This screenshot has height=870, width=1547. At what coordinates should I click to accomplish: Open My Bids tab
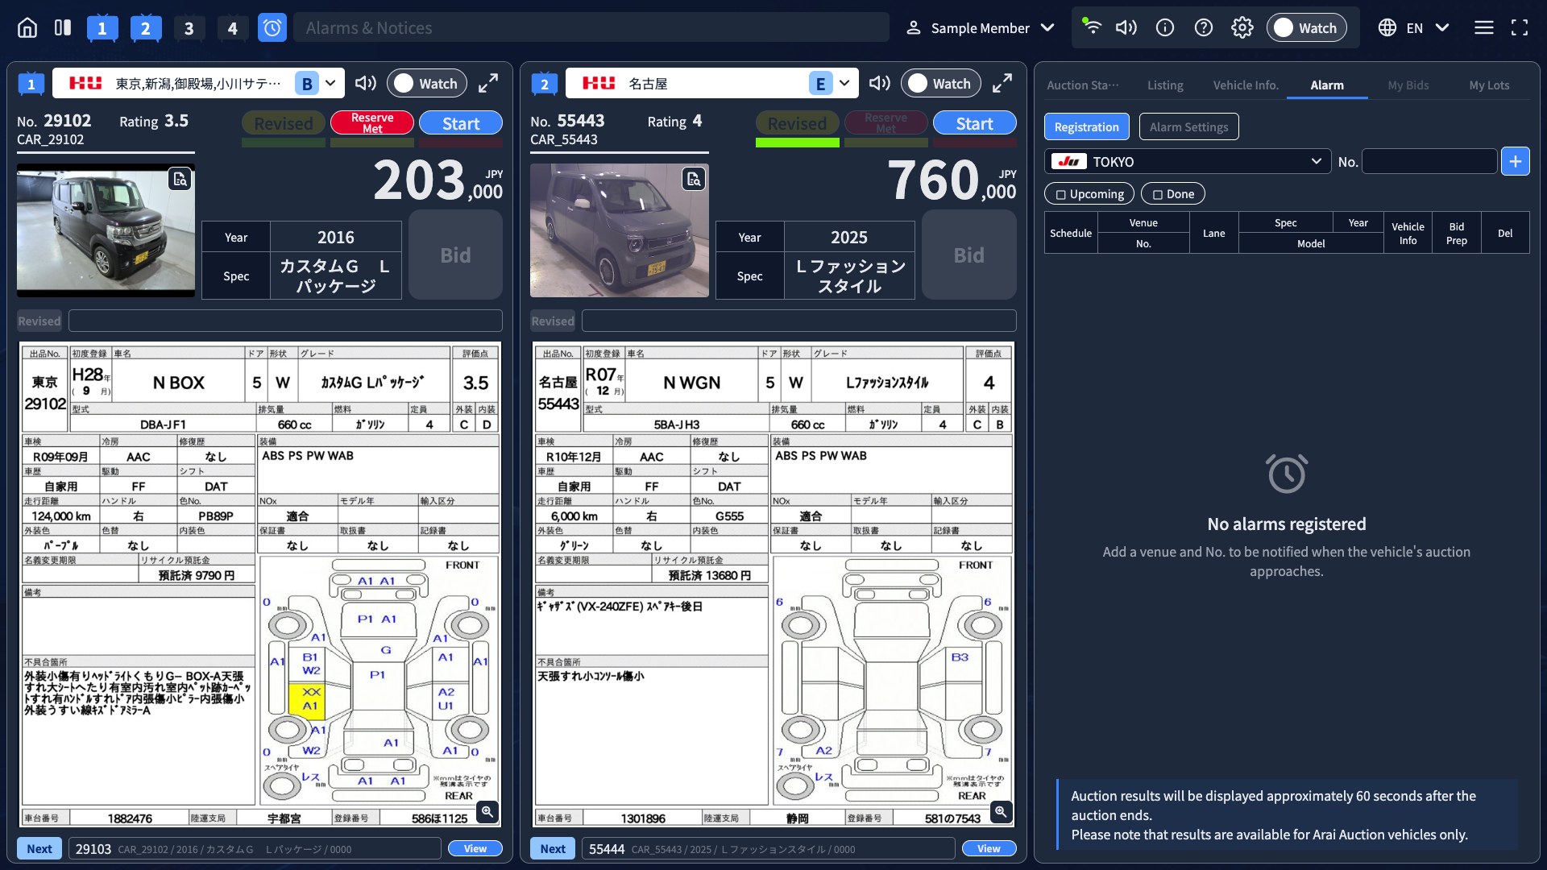(x=1408, y=85)
